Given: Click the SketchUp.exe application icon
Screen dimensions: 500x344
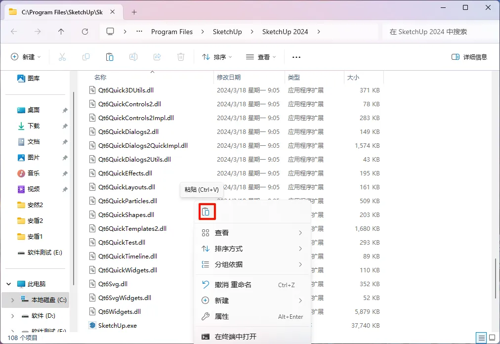Looking at the screenshot, I should [92, 326].
